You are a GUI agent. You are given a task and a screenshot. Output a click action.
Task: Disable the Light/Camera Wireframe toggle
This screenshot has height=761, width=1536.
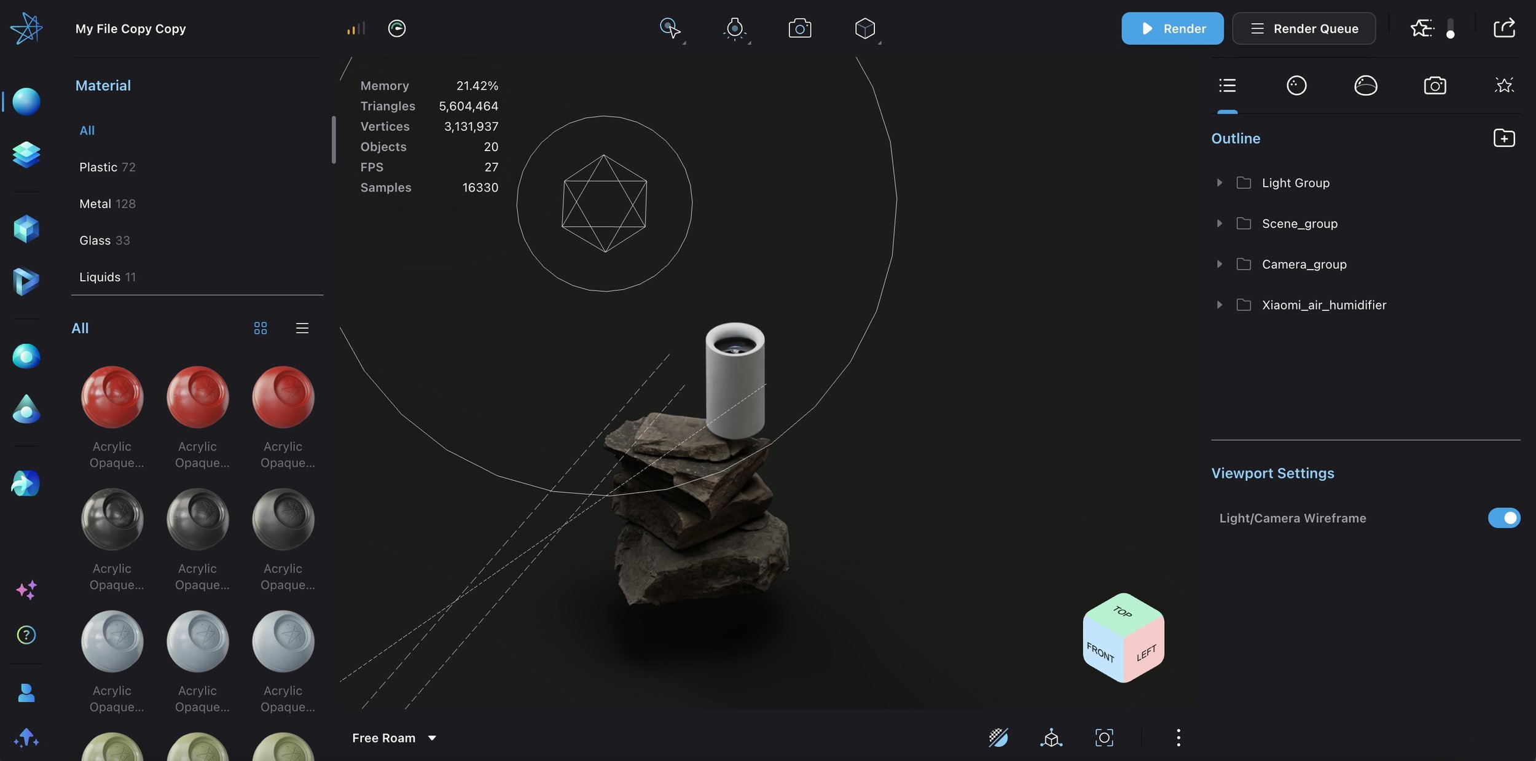click(1503, 518)
